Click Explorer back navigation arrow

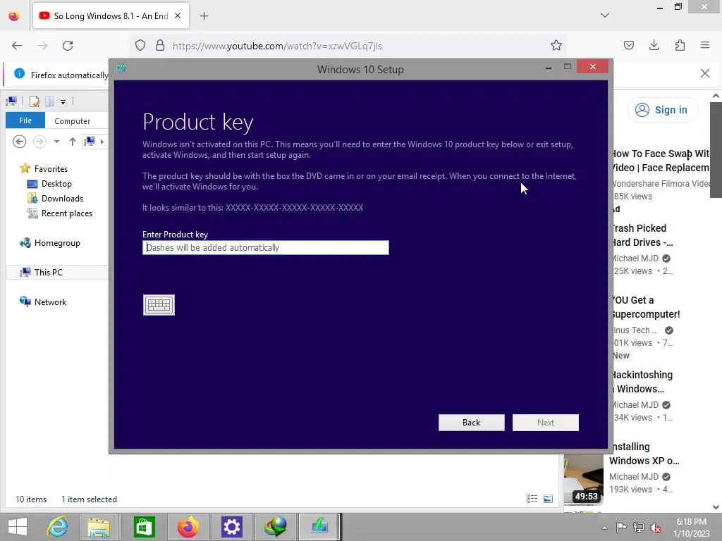[x=19, y=142]
